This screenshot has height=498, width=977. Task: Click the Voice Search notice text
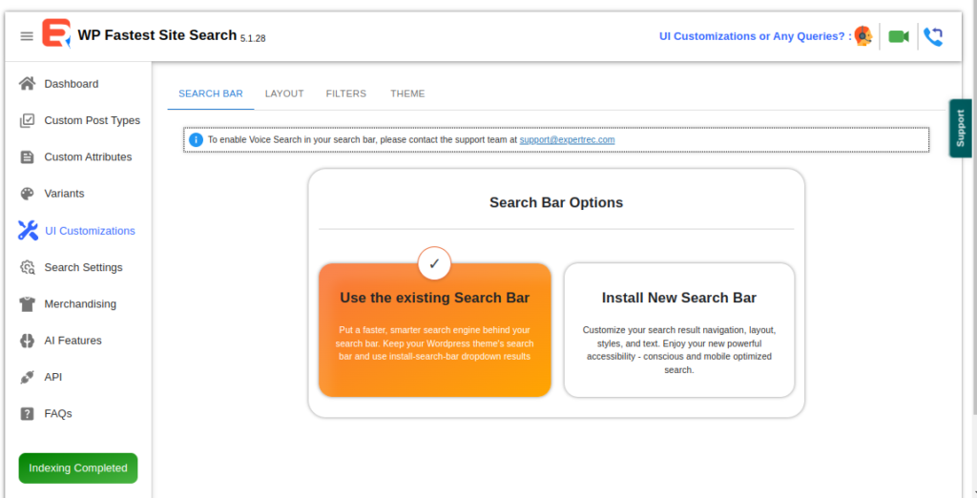pyautogui.click(x=363, y=139)
